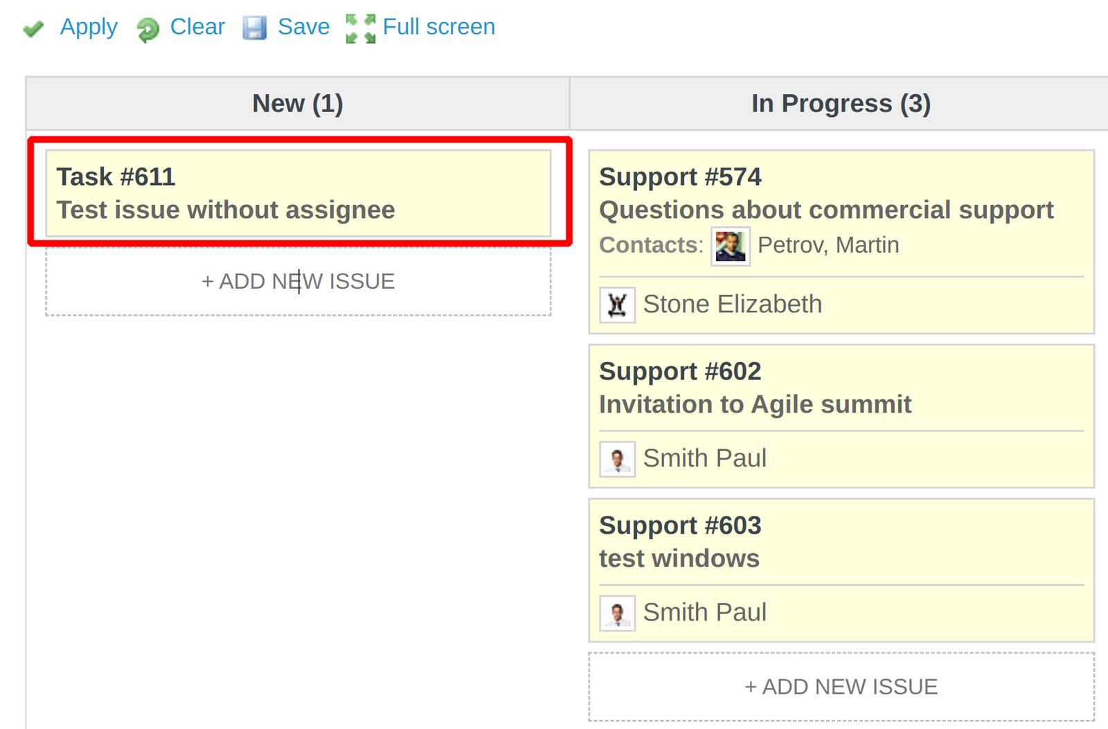Click the floppy disk Save icon
Image resolution: width=1108 pixels, height=729 pixels.
coord(255,28)
